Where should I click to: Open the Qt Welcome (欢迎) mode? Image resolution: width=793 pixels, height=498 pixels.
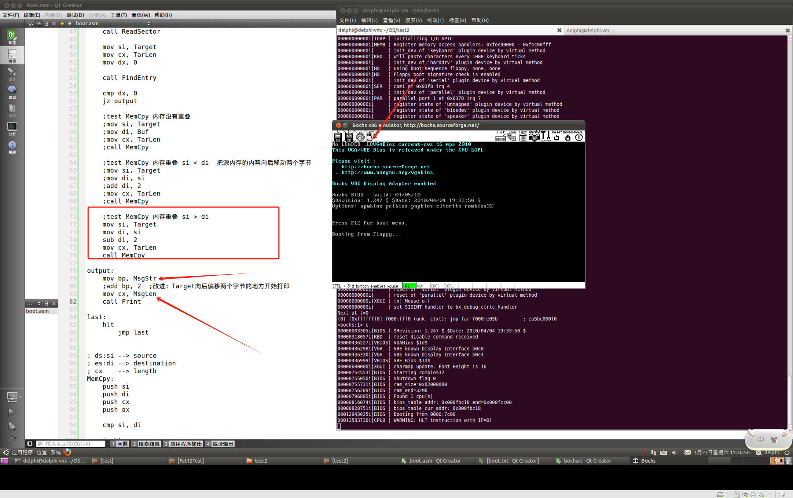pyautogui.click(x=12, y=37)
